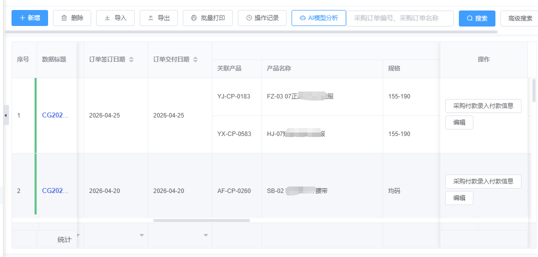The image size is (538, 257).
Task: Focus the purchase order search field
Action: pyautogui.click(x=400, y=18)
